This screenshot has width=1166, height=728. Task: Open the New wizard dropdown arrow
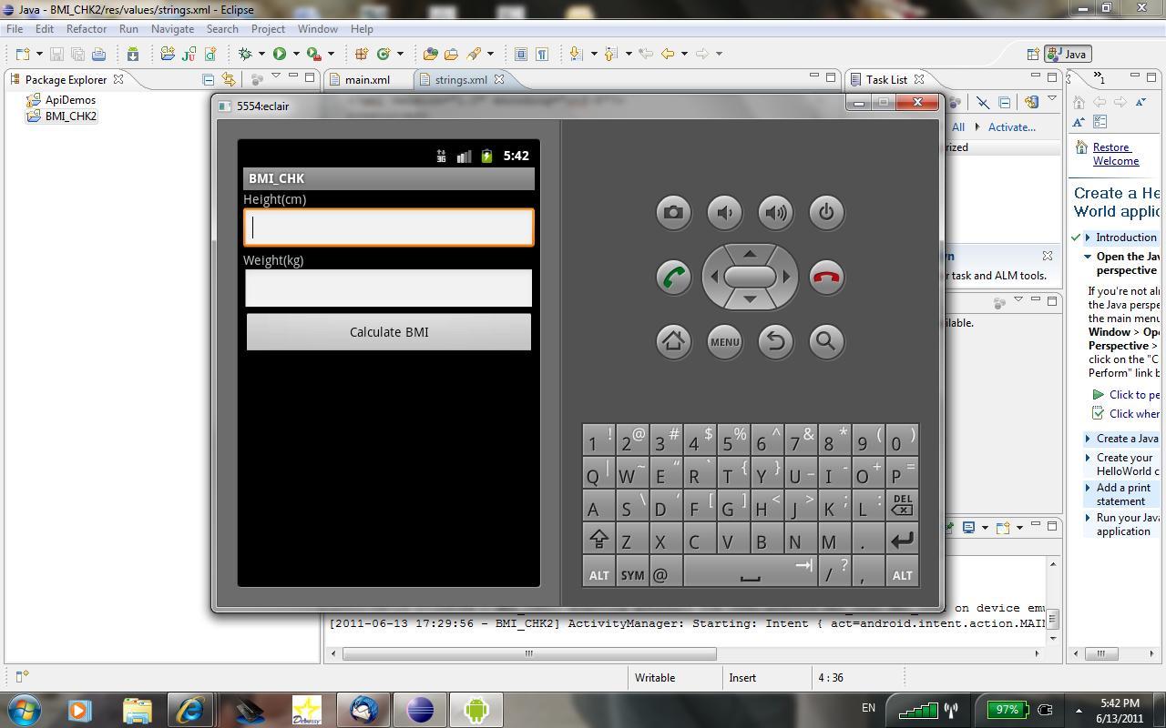click(x=38, y=54)
